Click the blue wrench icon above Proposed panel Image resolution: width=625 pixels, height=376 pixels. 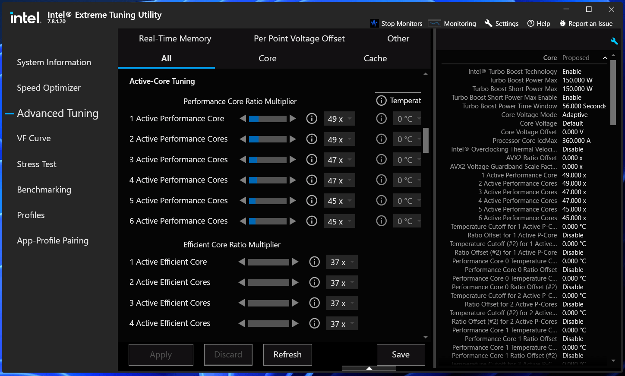(614, 41)
